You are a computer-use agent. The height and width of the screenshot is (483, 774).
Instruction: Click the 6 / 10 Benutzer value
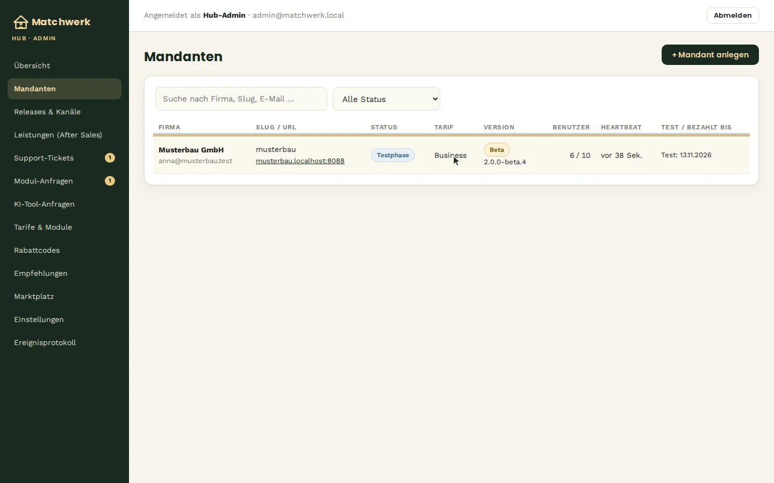(x=580, y=155)
